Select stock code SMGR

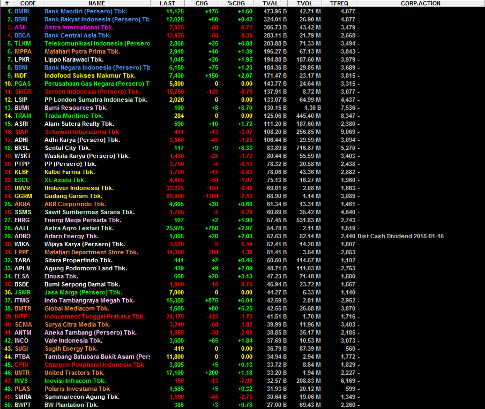24,92
